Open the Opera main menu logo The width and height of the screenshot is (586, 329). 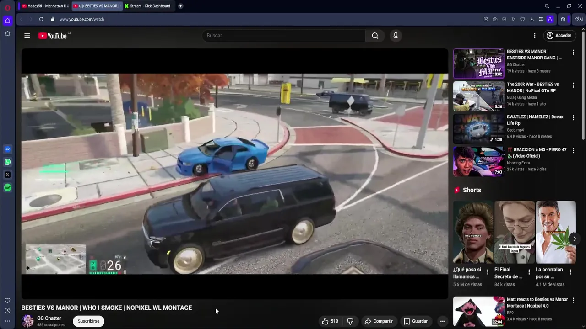[x=7, y=7]
